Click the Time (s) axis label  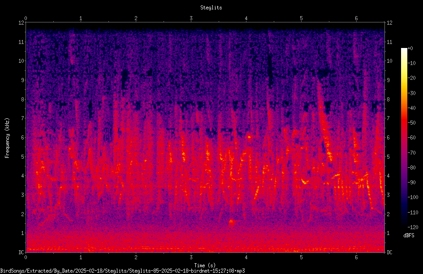click(205, 265)
